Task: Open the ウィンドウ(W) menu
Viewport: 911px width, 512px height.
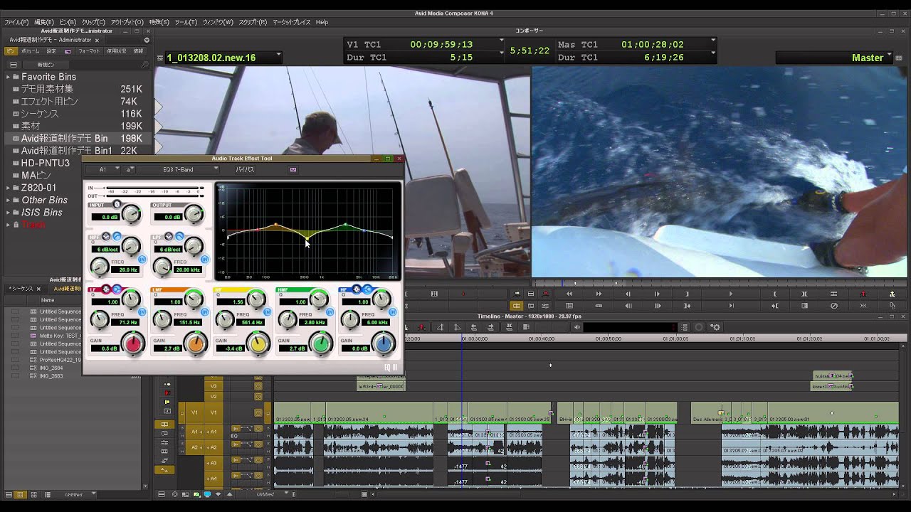Action: click(218, 23)
